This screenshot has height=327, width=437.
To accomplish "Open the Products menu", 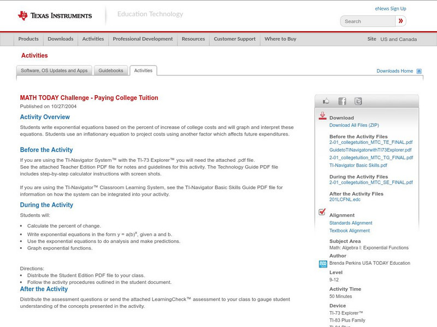I will click(28, 39).
